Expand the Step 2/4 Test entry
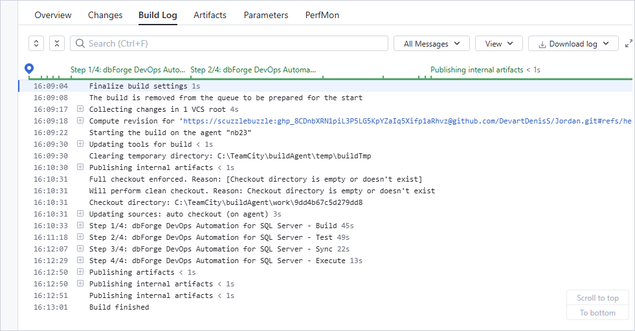This screenshot has width=635, height=331. point(80,237)
